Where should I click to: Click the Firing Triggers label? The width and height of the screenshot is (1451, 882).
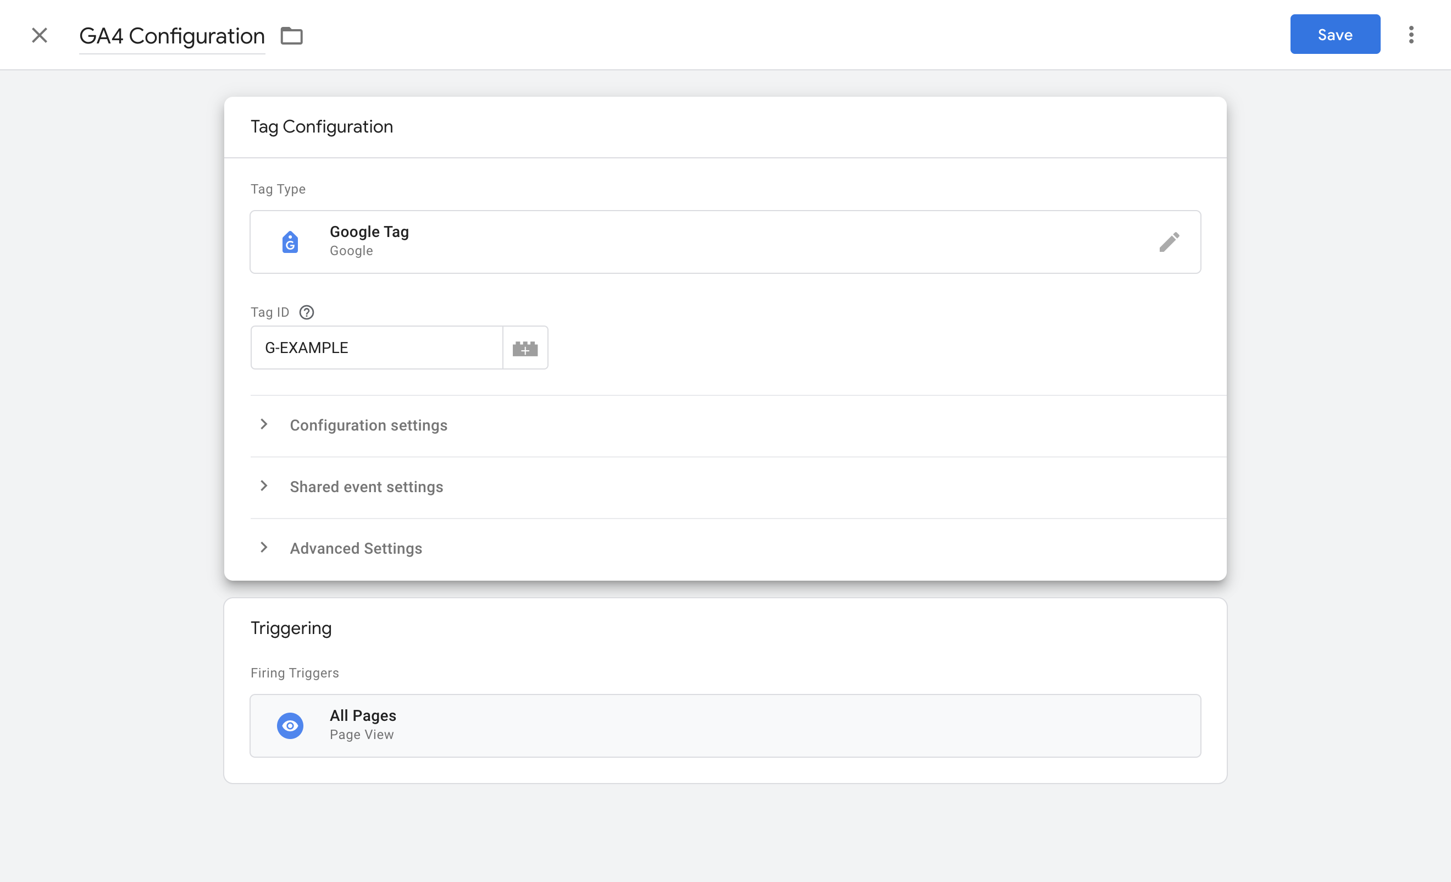[295, 673]
